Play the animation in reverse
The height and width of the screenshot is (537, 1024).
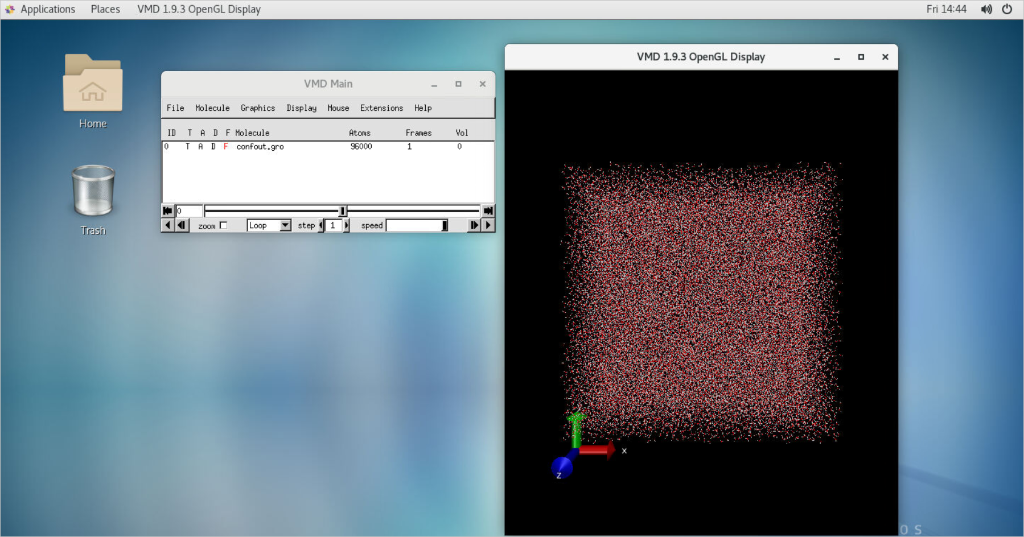[x=167, y=225]
